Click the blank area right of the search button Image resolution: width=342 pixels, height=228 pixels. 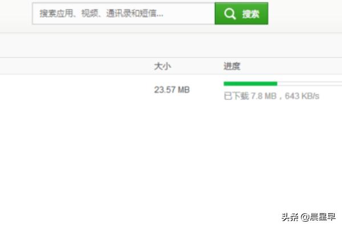(x=306, y=14)
